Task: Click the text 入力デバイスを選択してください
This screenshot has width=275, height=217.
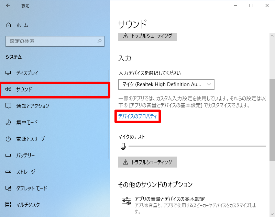Action: (x=150, y=73)
